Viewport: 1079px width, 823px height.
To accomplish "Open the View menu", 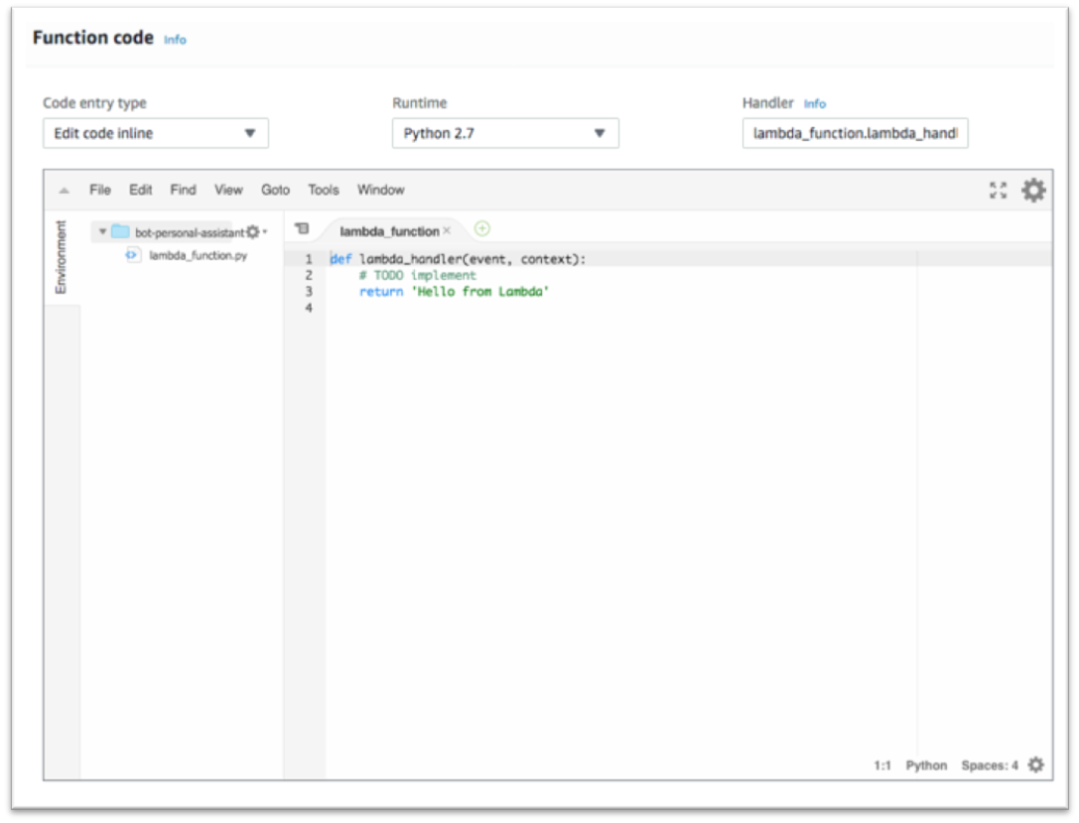I will (x=228, y=190).
